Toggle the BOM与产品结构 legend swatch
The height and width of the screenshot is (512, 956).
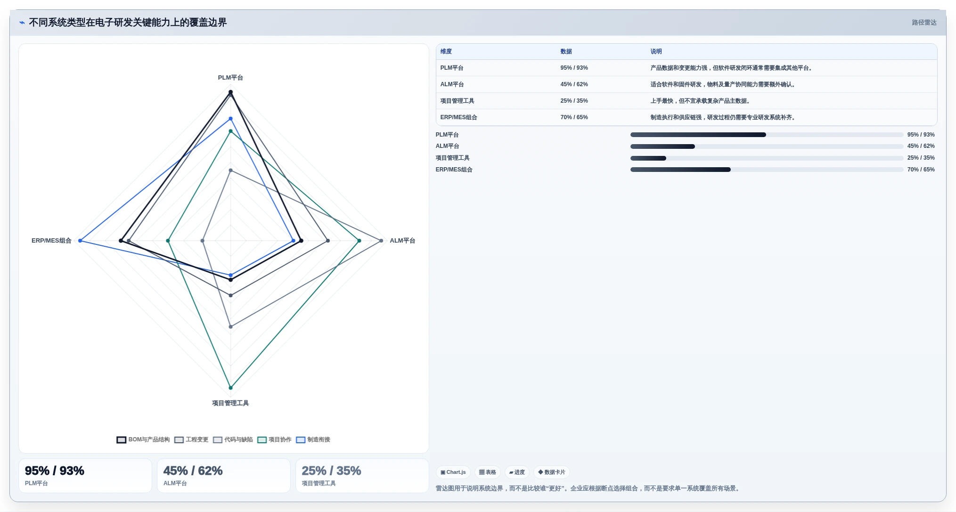pos(122,440)
